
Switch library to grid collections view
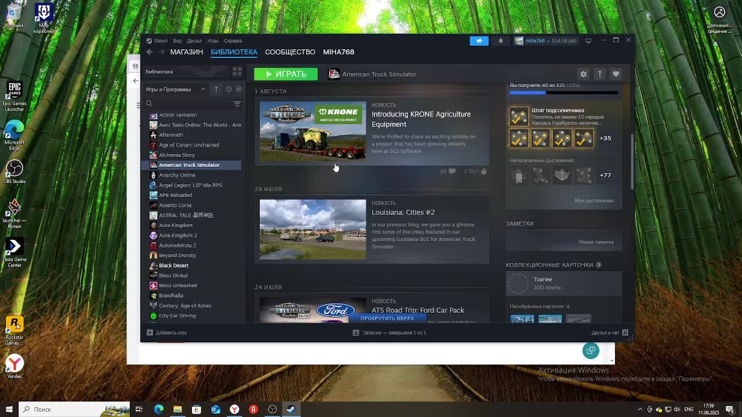coord(237,71)
